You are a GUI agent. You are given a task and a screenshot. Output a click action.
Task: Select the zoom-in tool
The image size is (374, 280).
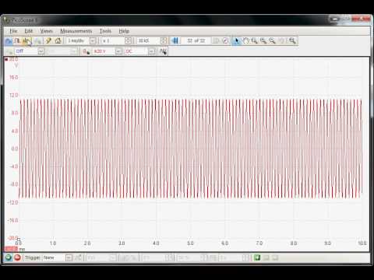coord(263,40)
